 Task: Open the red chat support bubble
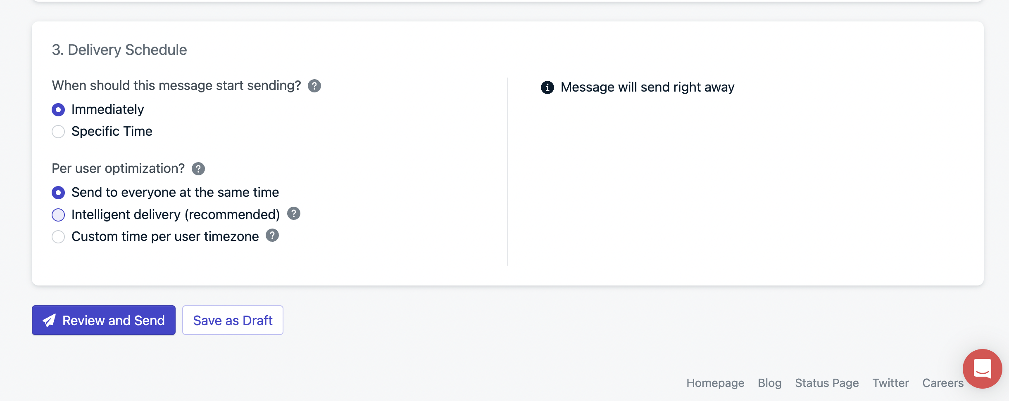983,369
